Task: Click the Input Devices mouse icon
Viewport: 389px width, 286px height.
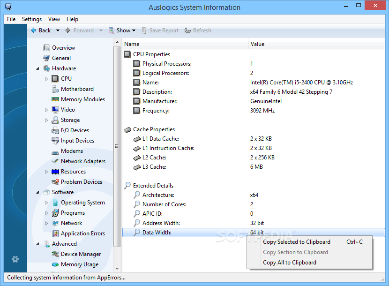Action: [55, 141]
